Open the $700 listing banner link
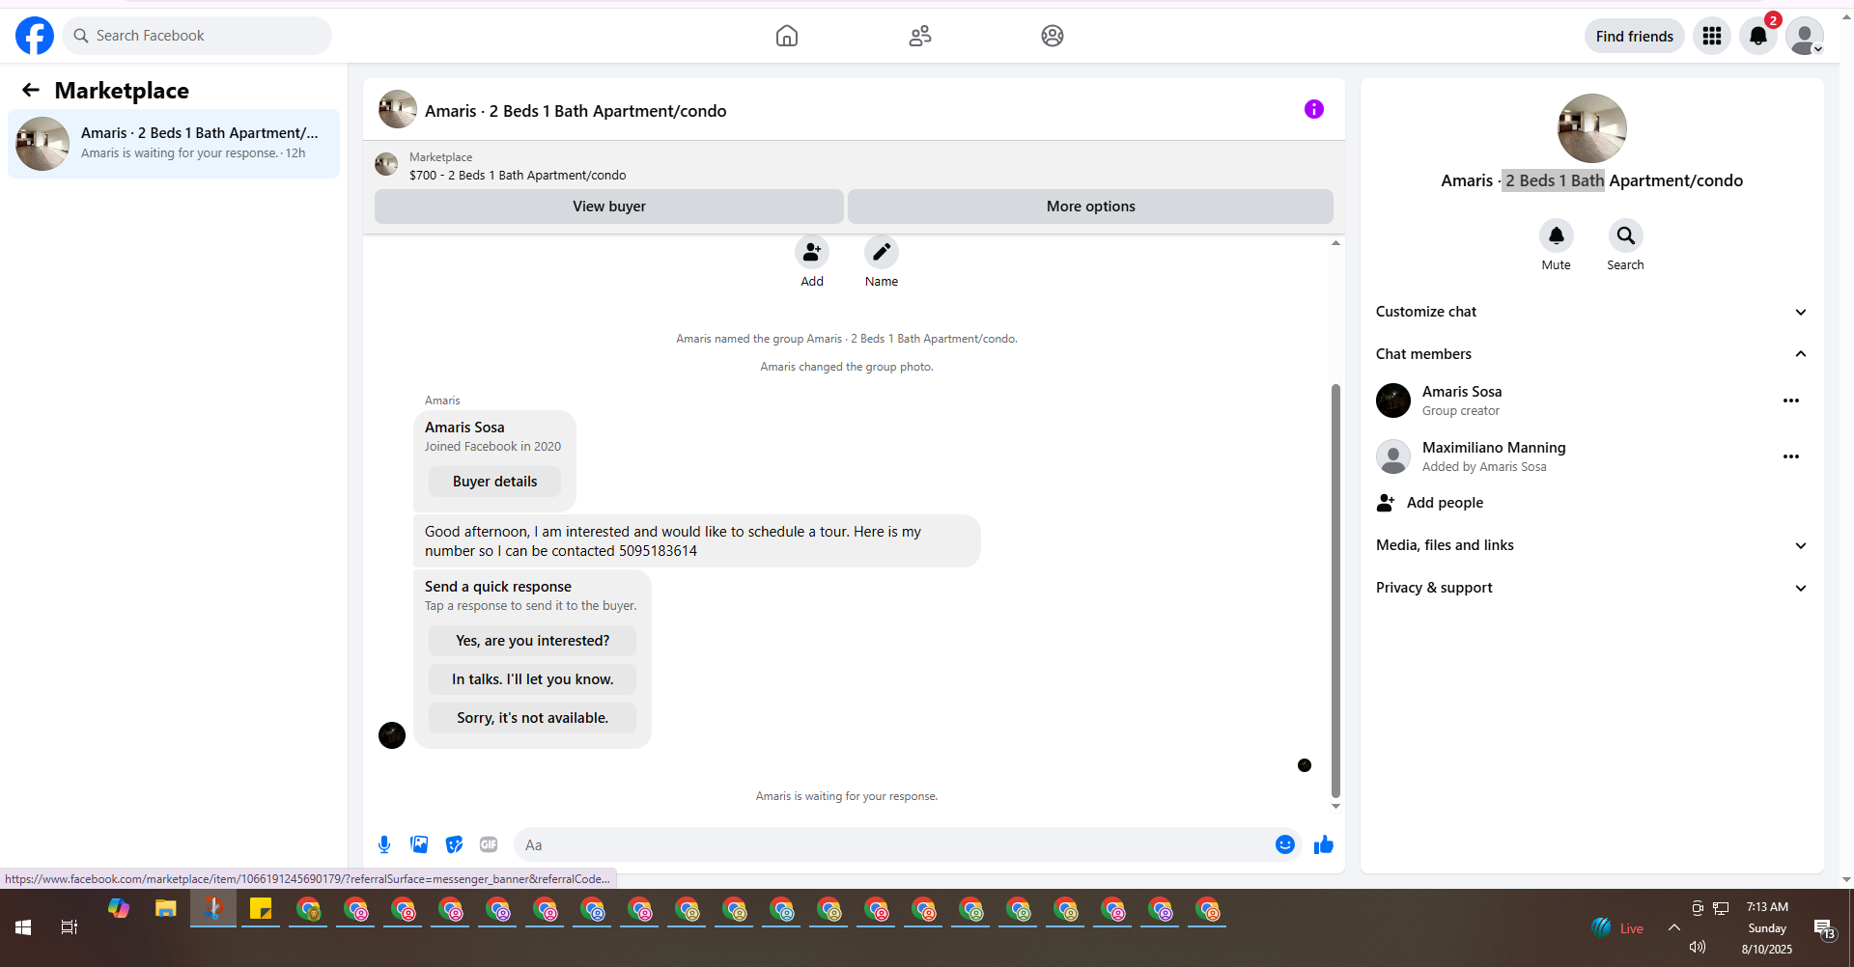Viewport: 1854px width, 967px height. [x=517, y=166]
